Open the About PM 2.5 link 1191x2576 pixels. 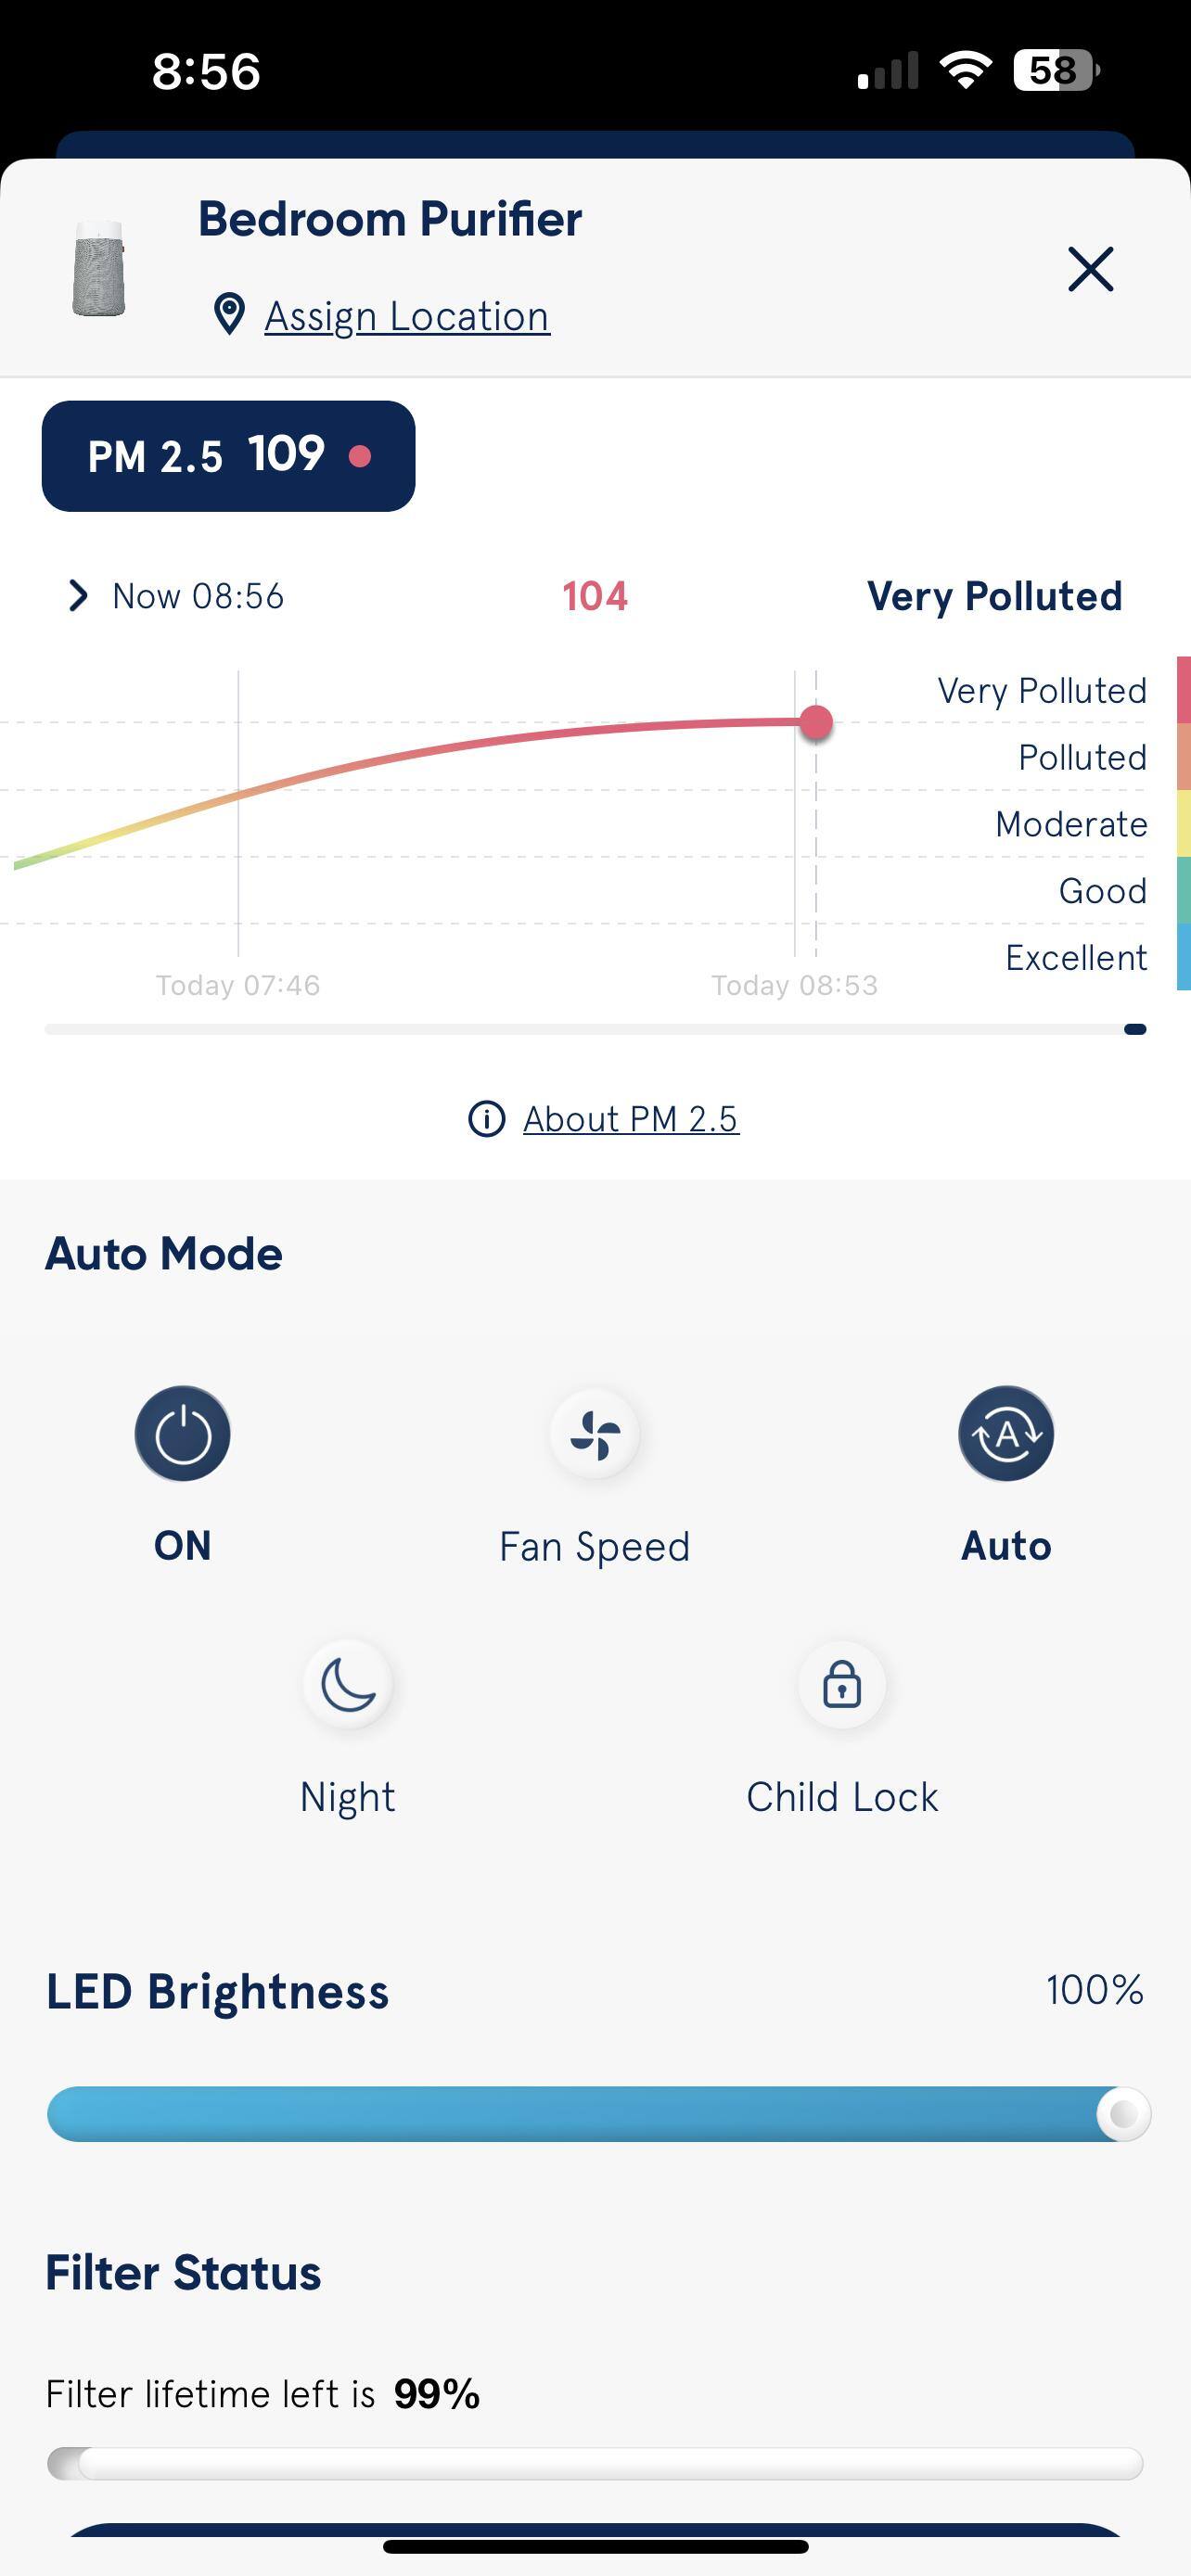click(631, 1119)
